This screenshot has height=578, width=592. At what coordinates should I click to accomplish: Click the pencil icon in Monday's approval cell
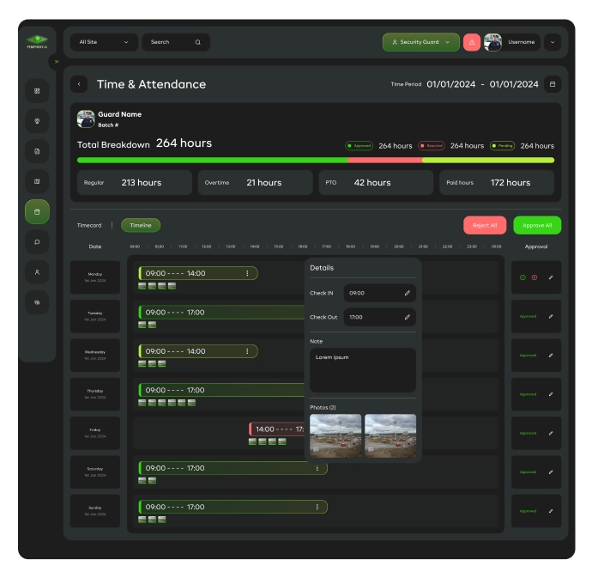pos(550,277)
